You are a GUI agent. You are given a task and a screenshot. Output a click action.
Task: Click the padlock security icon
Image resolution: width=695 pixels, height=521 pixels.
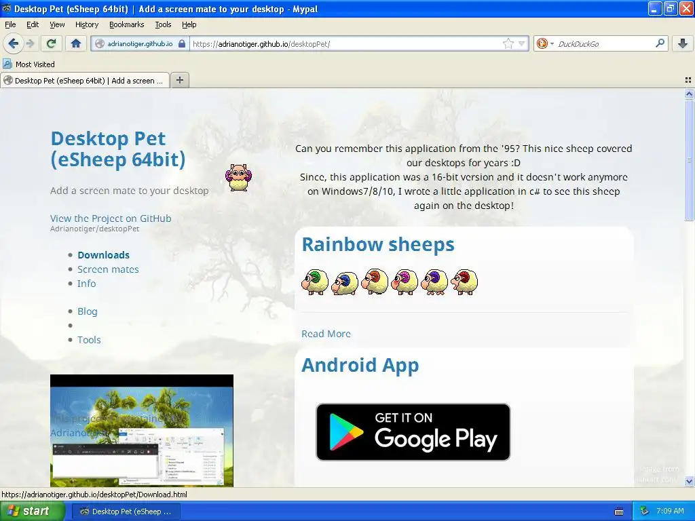point(182,43)
